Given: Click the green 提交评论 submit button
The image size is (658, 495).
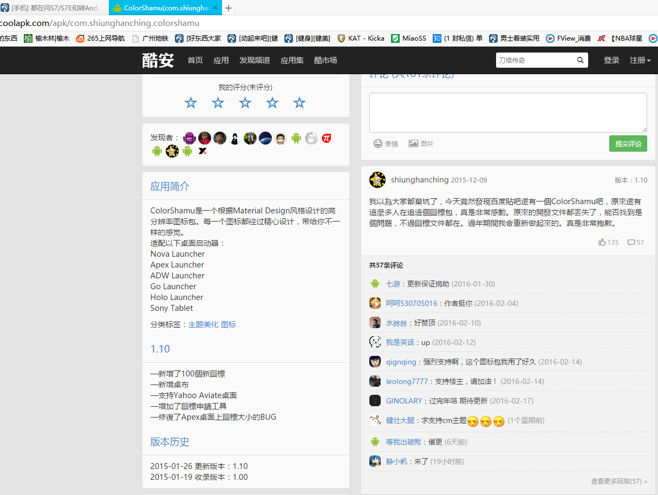Looking at the screenshot, I should (x=628, y=143).
